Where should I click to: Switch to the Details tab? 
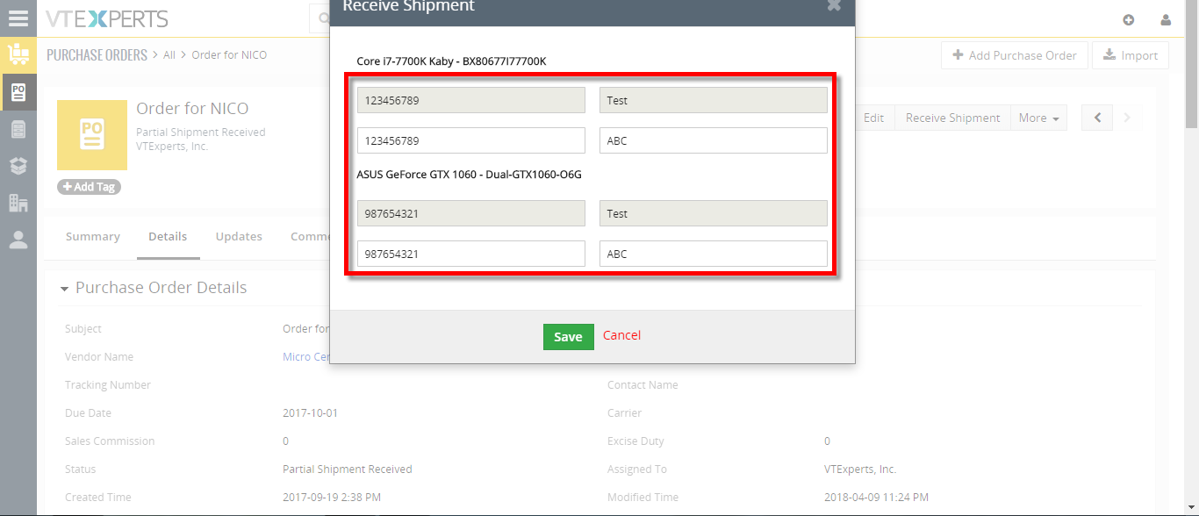168,236
